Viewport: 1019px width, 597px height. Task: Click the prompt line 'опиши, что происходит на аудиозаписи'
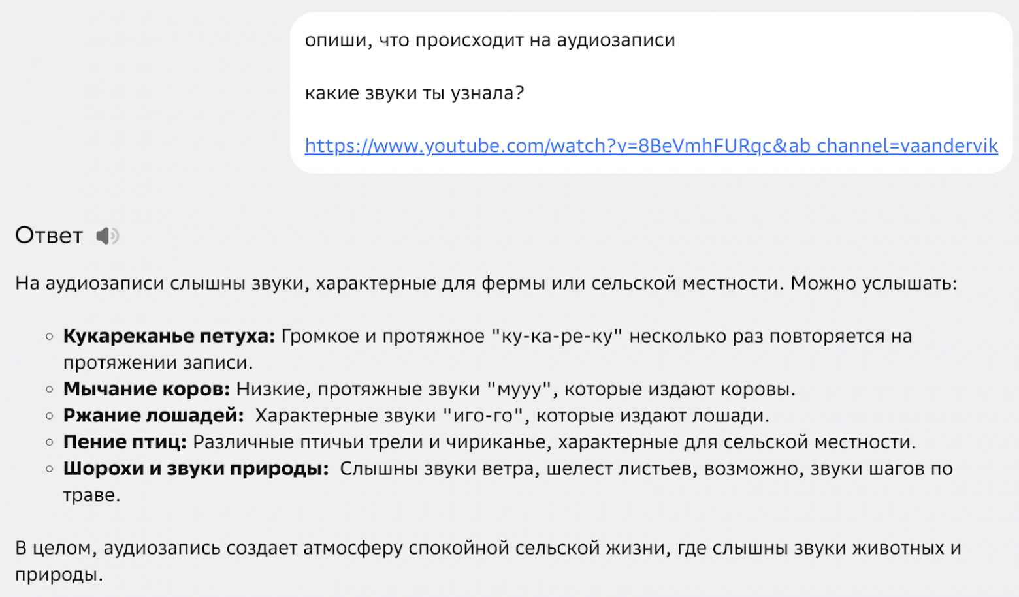point(491,39)
